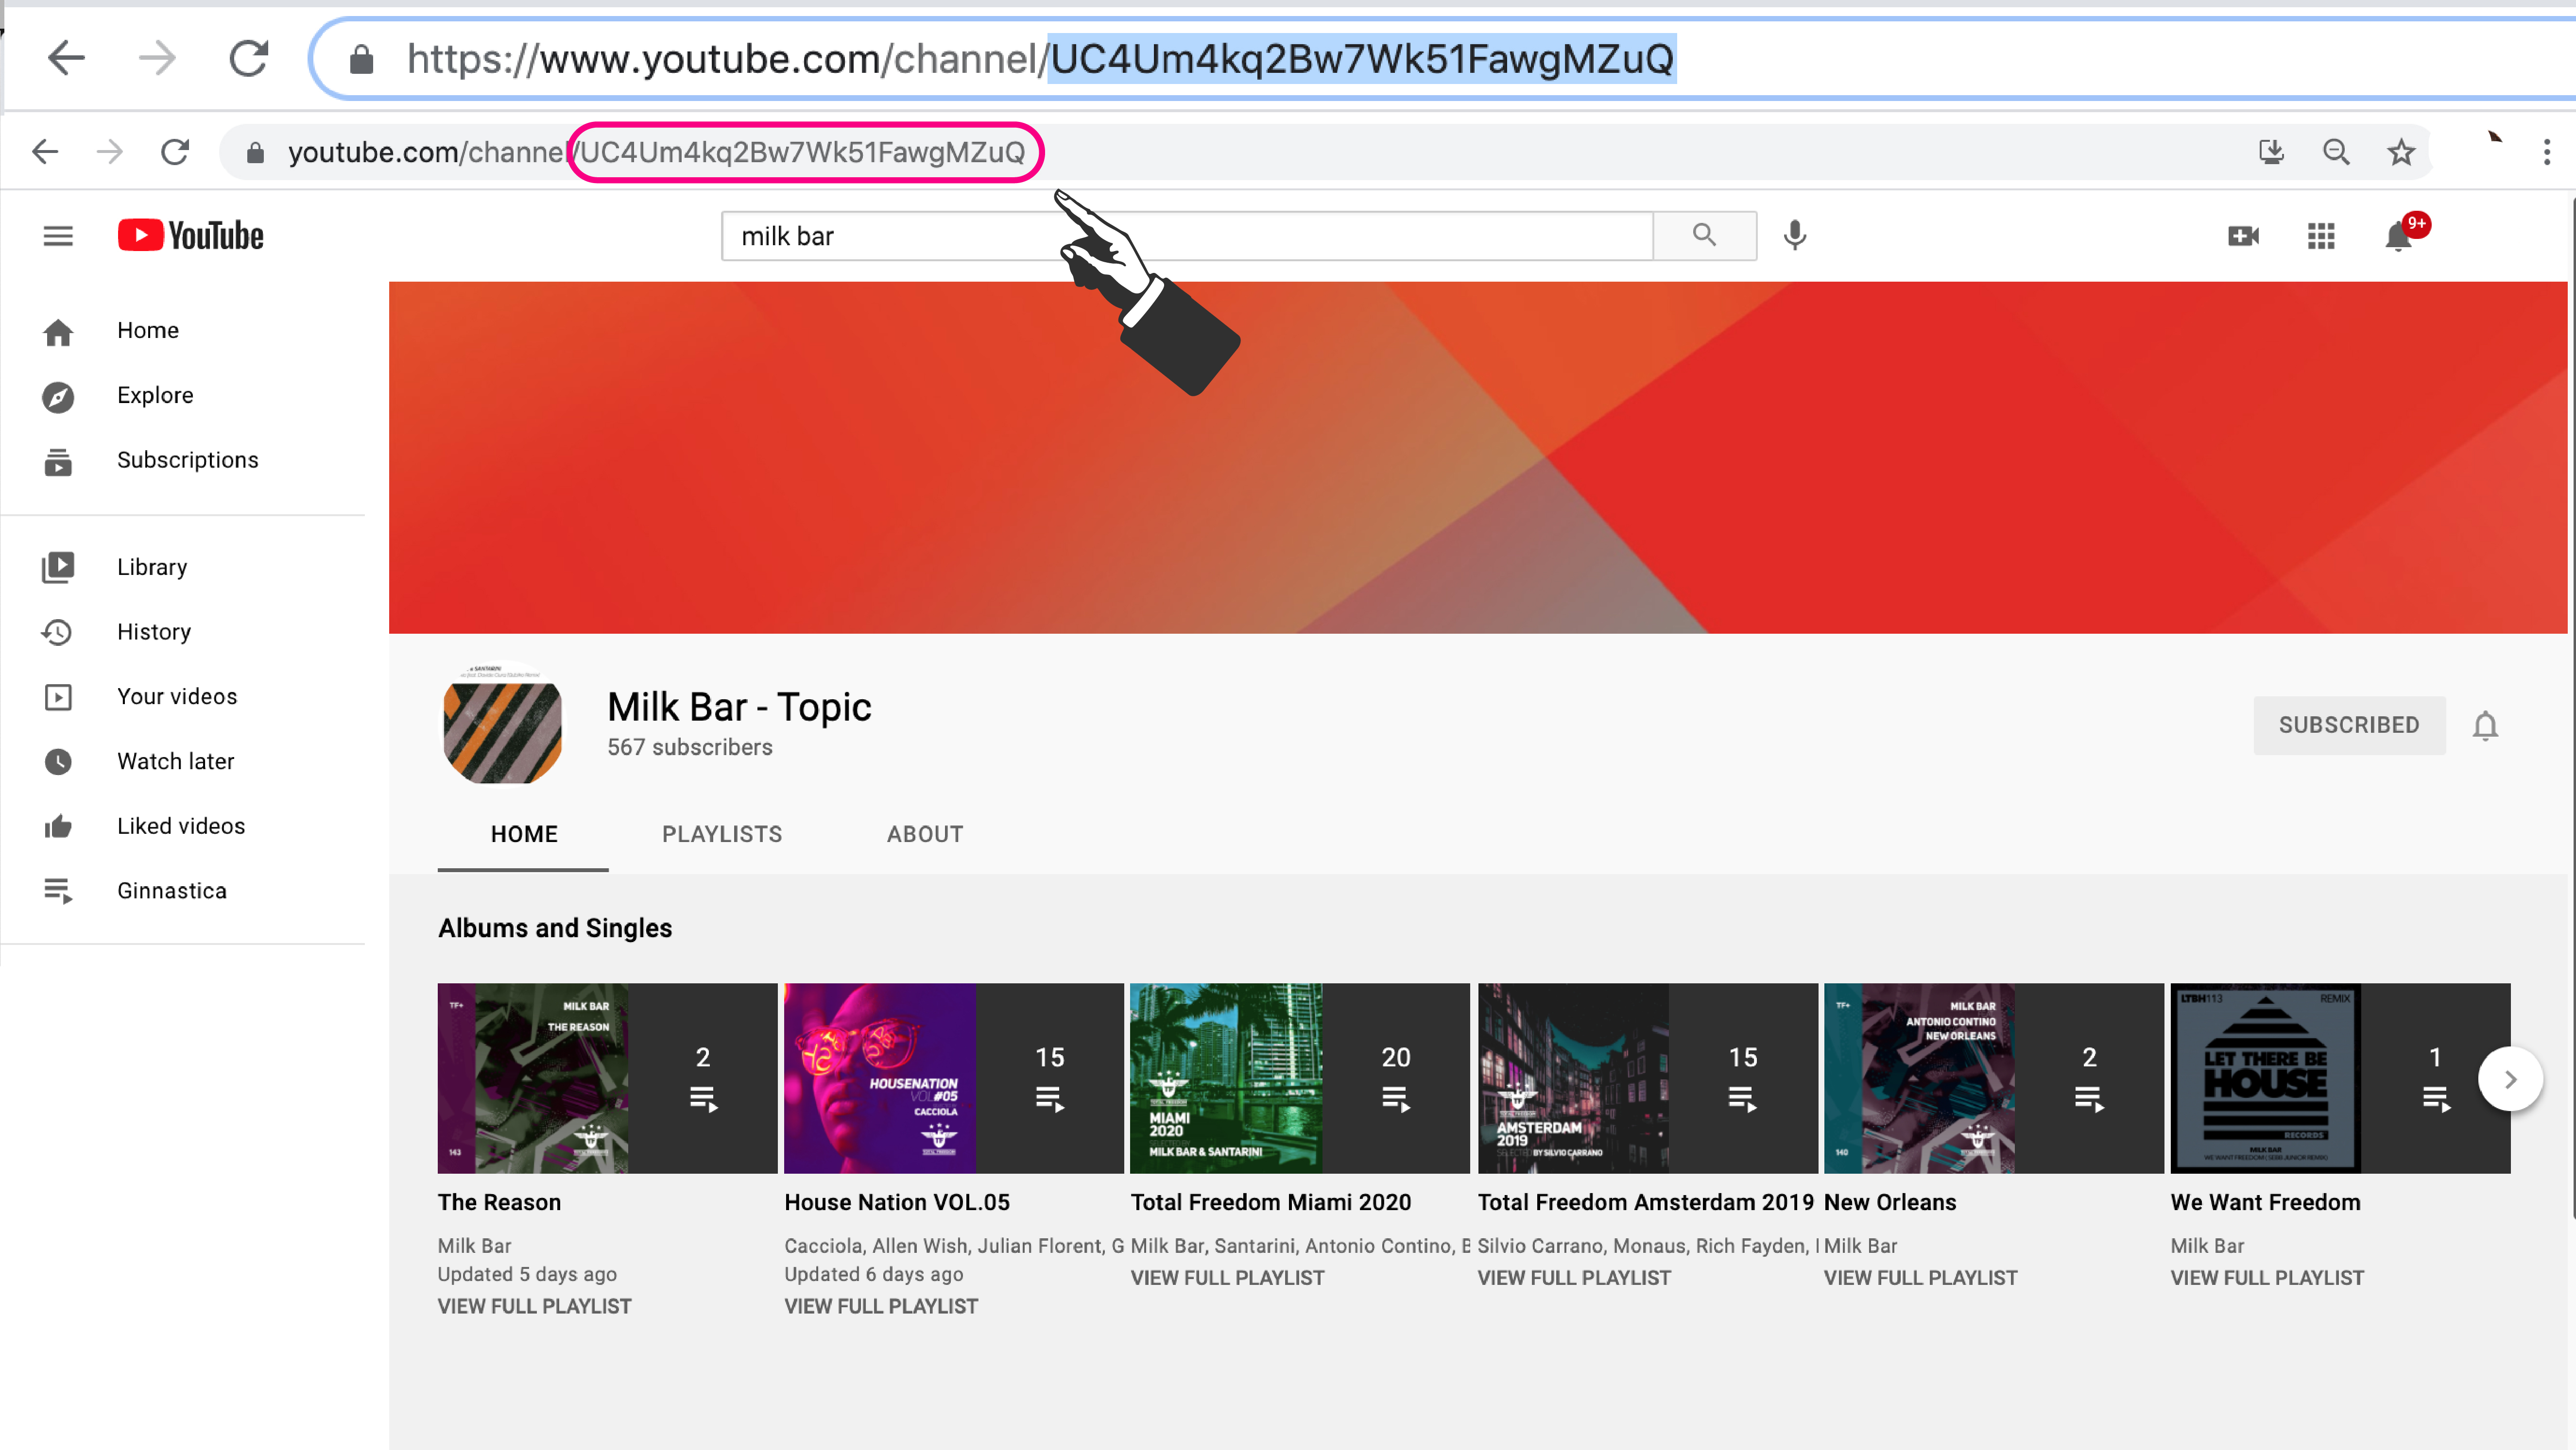This screenshot has width=2576, height=1450.
Task: Open the create video camera icon
Action: [x=2243, y=236]
